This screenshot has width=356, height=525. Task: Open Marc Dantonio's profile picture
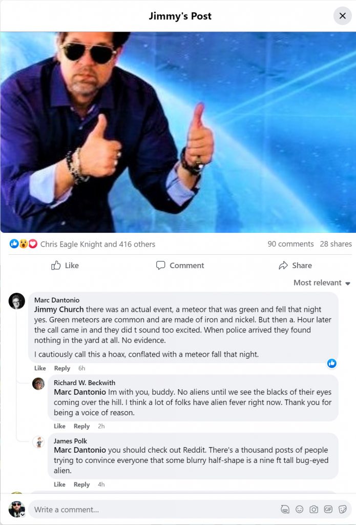tap(17, 301)
